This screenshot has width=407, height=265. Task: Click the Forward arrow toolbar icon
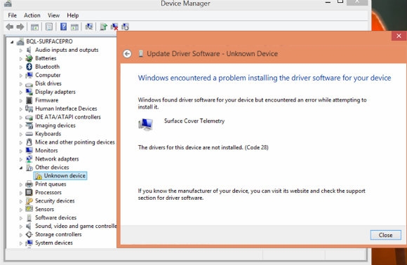20,27
